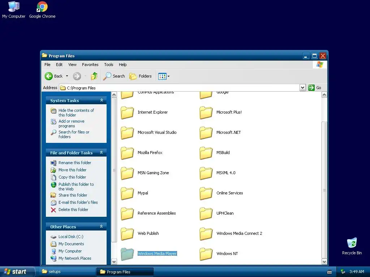Collapse the System Tasks panel
The image size is (370, 277).
(102, 100)
